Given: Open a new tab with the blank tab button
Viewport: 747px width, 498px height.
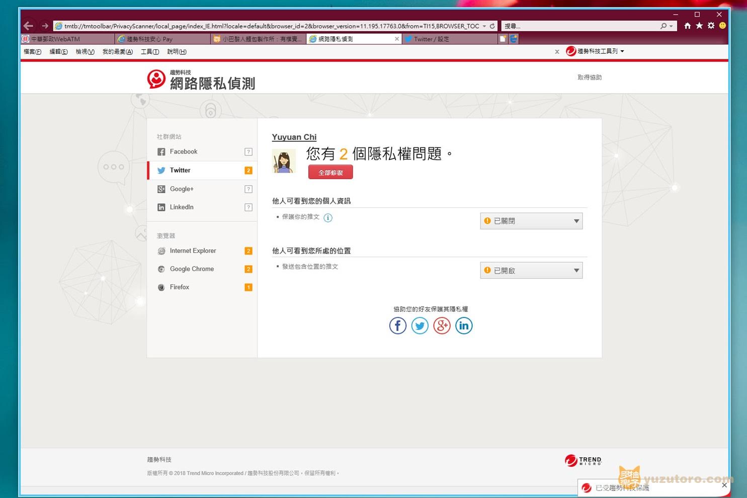Looking at the screenshot, I should coord(503,39).
